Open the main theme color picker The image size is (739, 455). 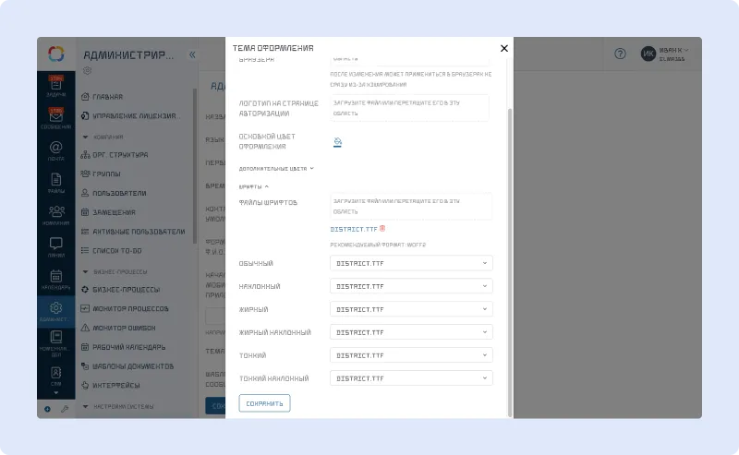(338, 141)
